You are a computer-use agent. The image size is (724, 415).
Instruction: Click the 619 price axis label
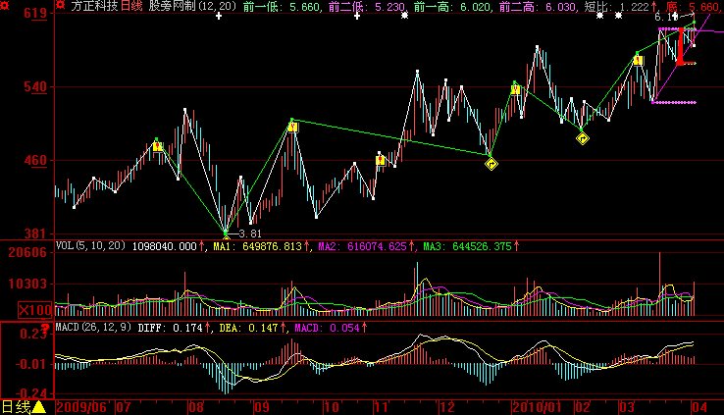click(x=35, y=14)
